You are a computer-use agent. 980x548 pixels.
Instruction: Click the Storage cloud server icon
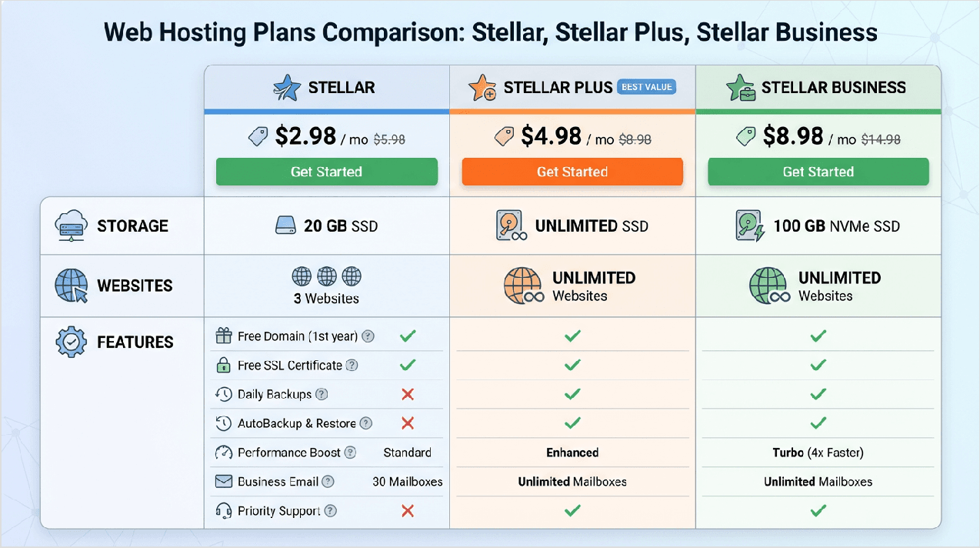pyautogui.click(x=71, y=226)
